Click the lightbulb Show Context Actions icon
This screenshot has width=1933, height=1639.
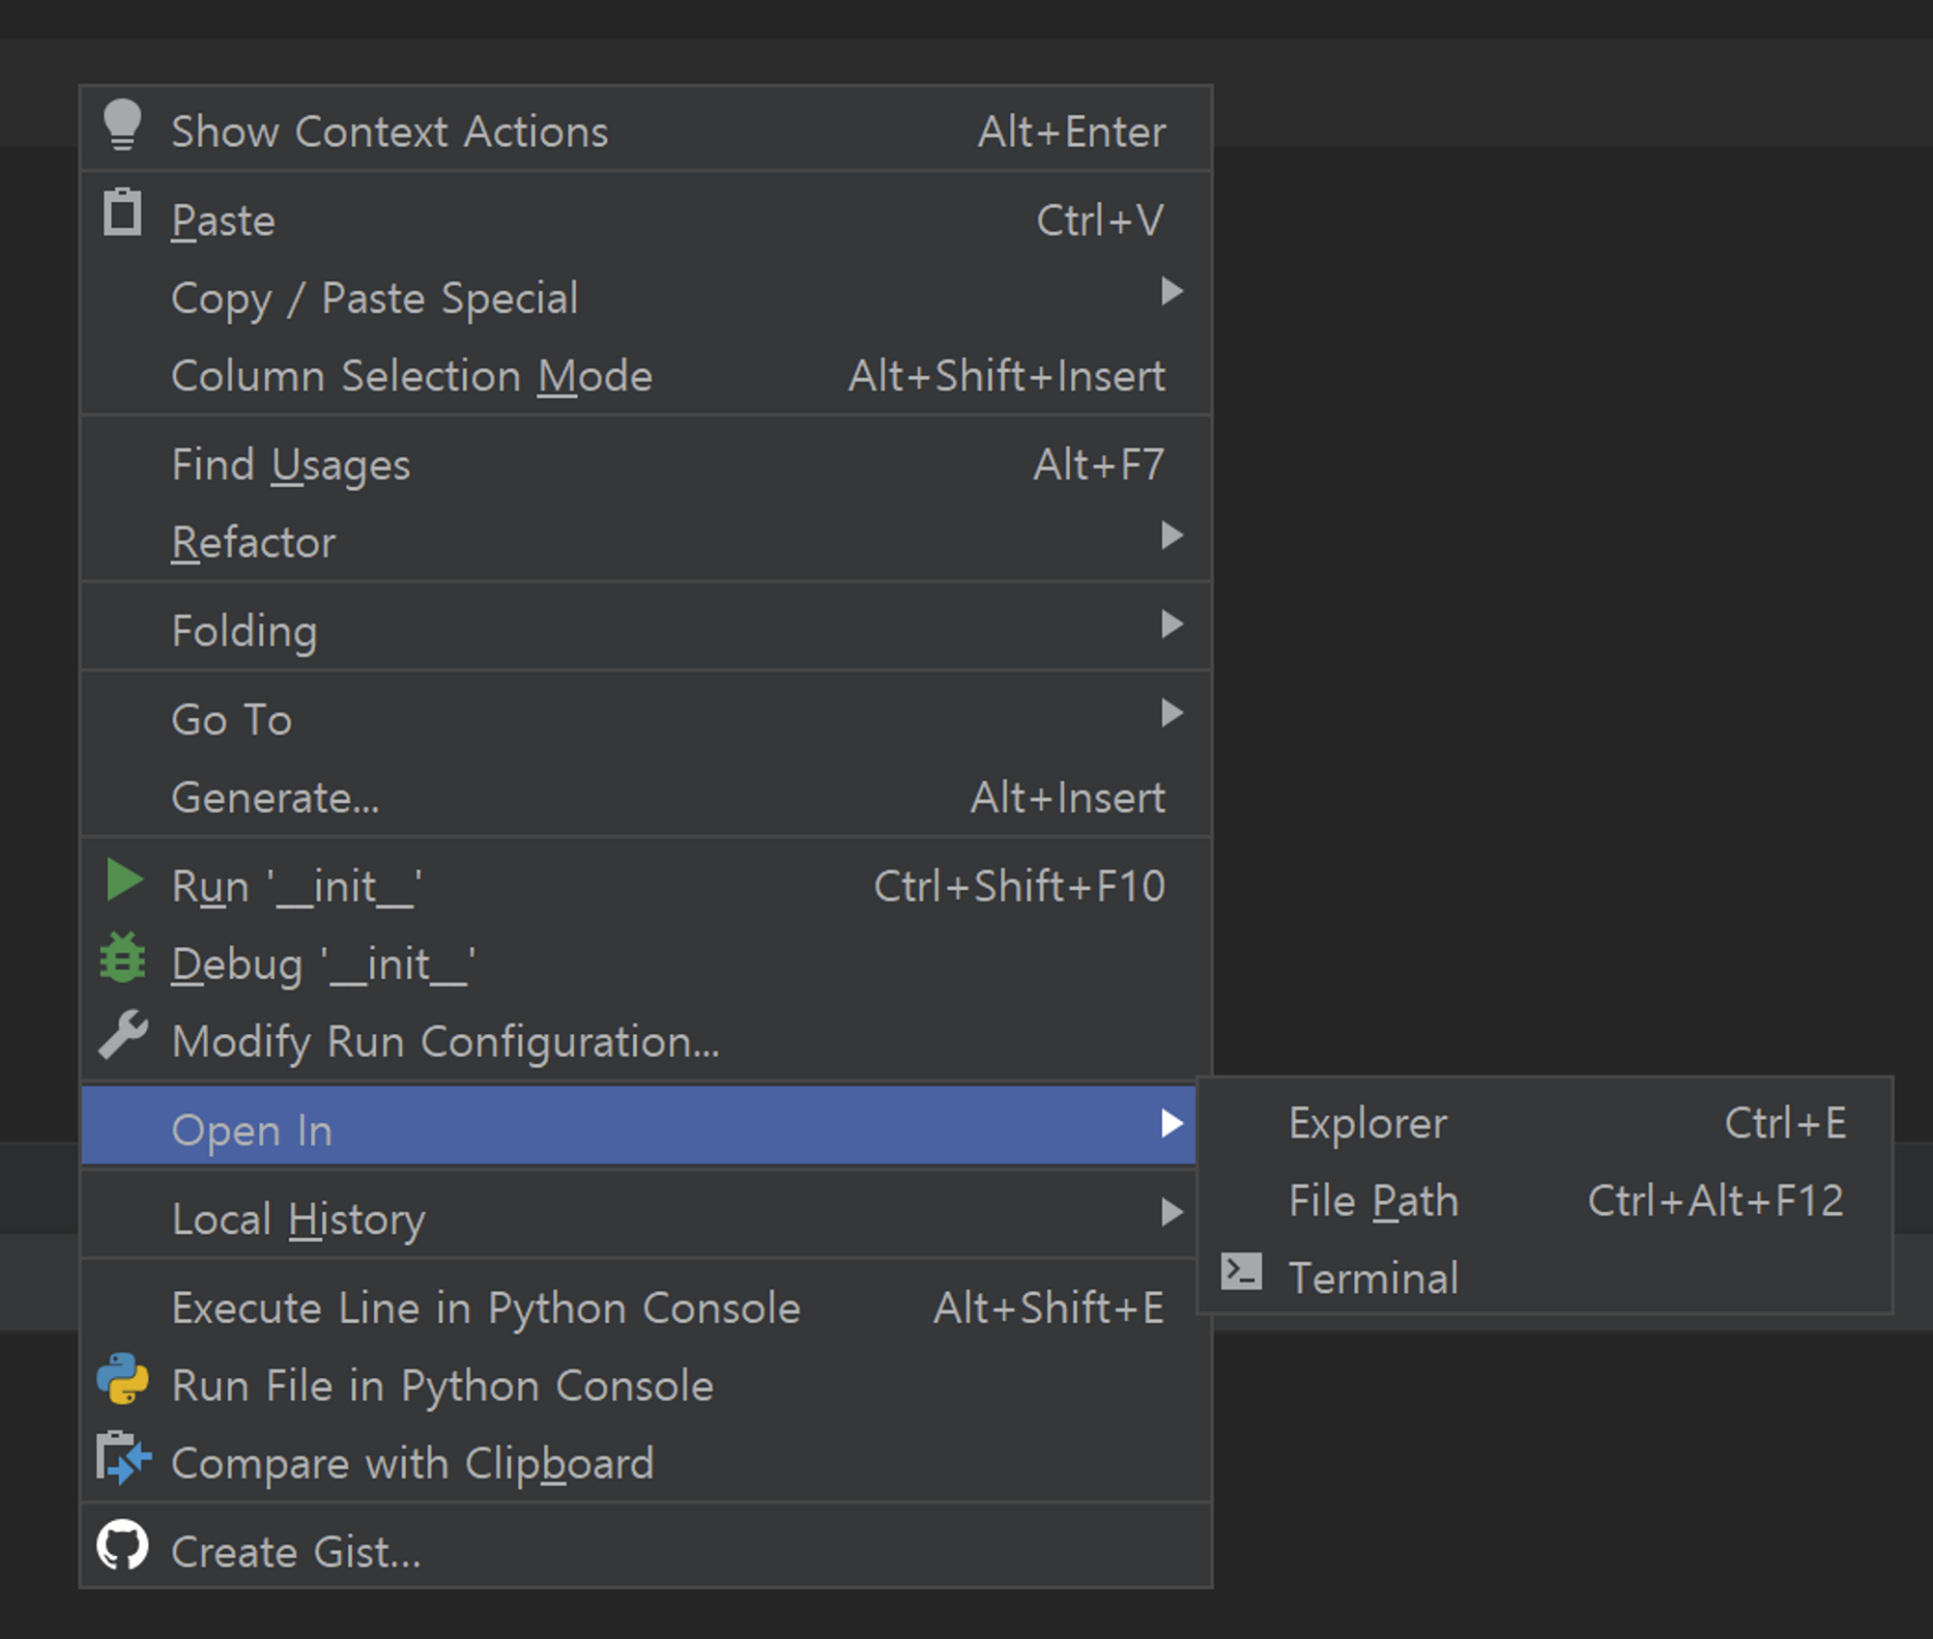tap(123, 126)
